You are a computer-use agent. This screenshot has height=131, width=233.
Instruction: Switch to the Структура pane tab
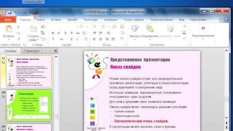click(31, 51)
